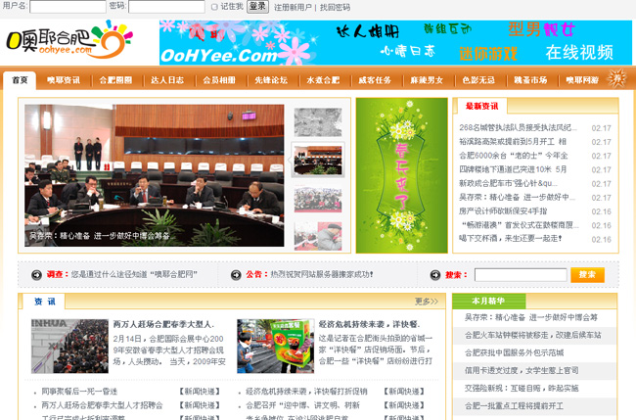Click the round arrow icon beside 搜索
The height and width of the screenshot is (420, 636).
pos(435,275)
